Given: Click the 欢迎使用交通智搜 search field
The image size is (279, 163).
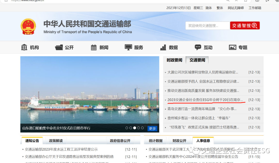Looking at the screenshot, I should [x=208, y=26].
